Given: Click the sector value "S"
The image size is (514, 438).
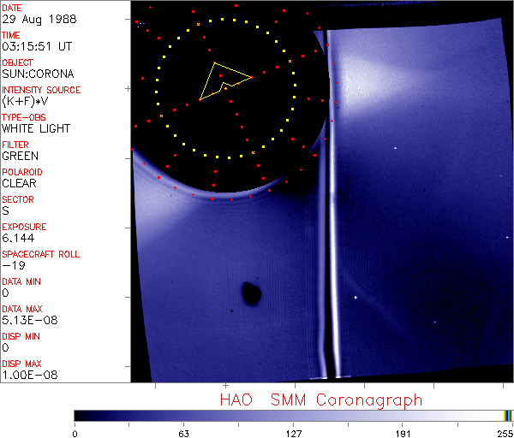Looking at the screenshot, I should pyautogui.click(x=5, y=210).
